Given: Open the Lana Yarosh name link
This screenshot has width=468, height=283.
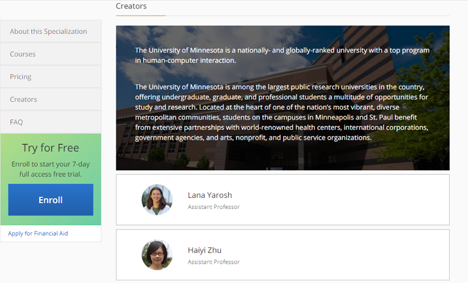Looking at the screenshot, I should (x=209, y=195).
